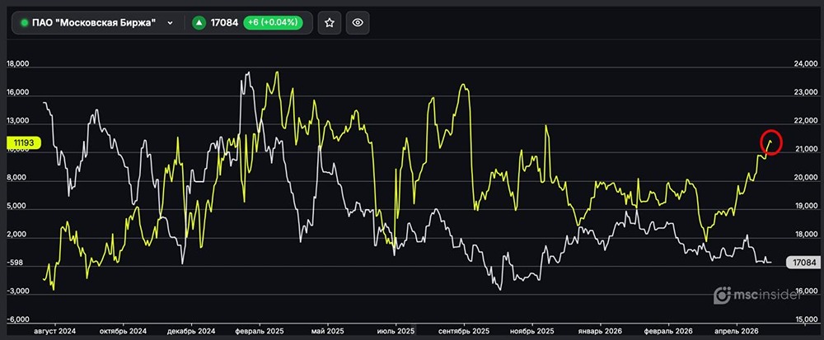This screenshot has width=824, height=340.
Task: Click the -598 left-axis value
Action: click(14, 263)
